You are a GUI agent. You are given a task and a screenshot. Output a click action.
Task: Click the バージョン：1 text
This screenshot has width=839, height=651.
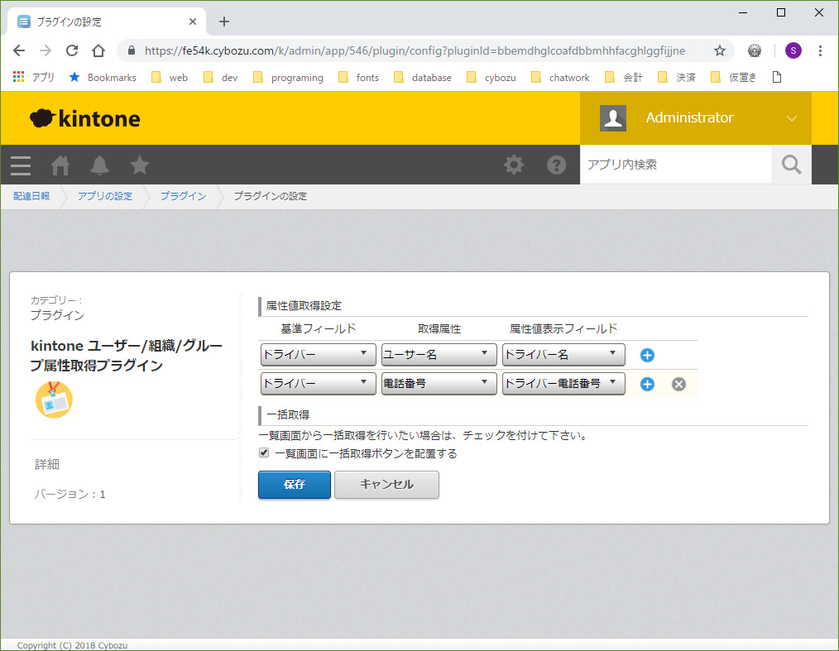(70, 495)
